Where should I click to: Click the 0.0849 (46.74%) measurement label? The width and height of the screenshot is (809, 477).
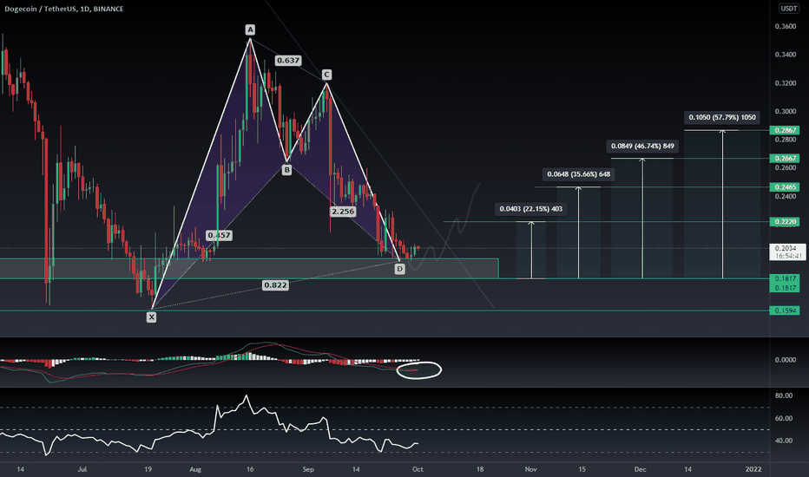click(642, 146)
